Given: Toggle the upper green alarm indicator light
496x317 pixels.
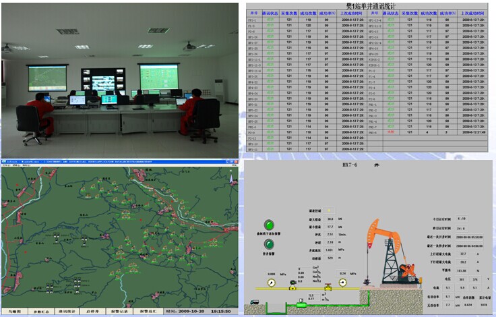Looking at the screenshot, I should click(269, 225).
